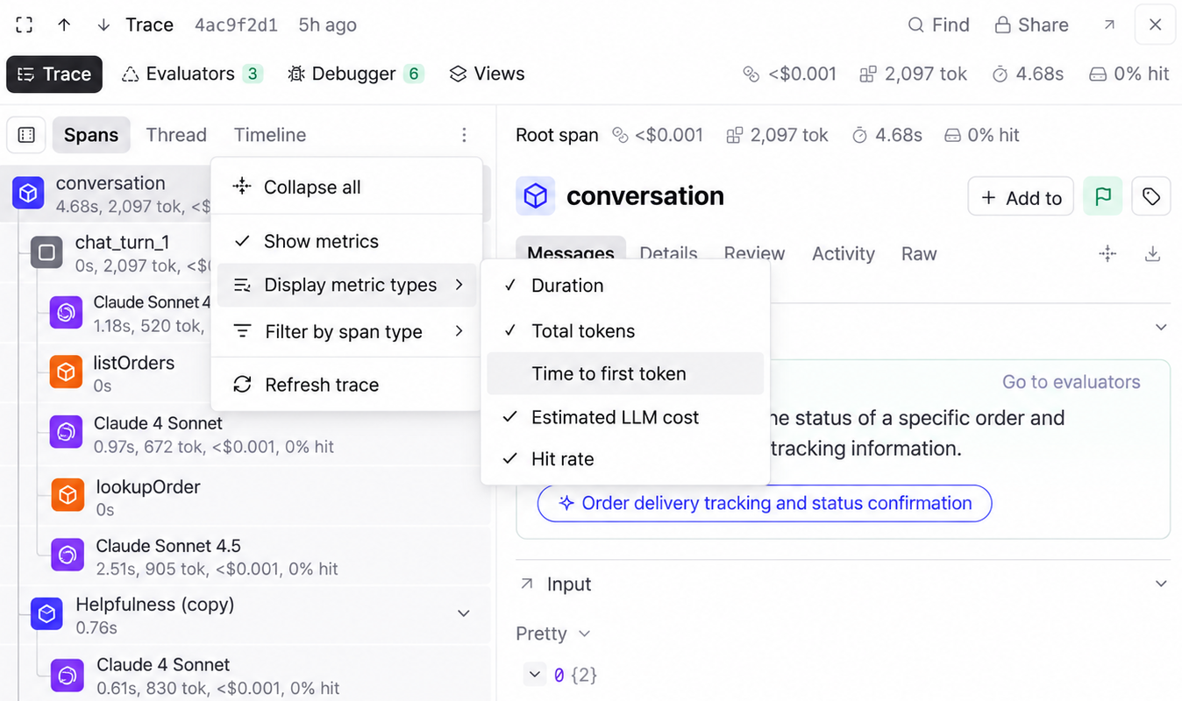Click the download icon in span details
Viewport: 1182px width, 701px height.
point(1153,253)
